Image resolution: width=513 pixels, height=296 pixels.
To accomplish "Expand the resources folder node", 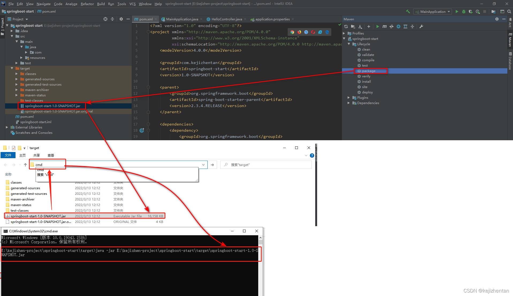I will [x=21, y=58].
